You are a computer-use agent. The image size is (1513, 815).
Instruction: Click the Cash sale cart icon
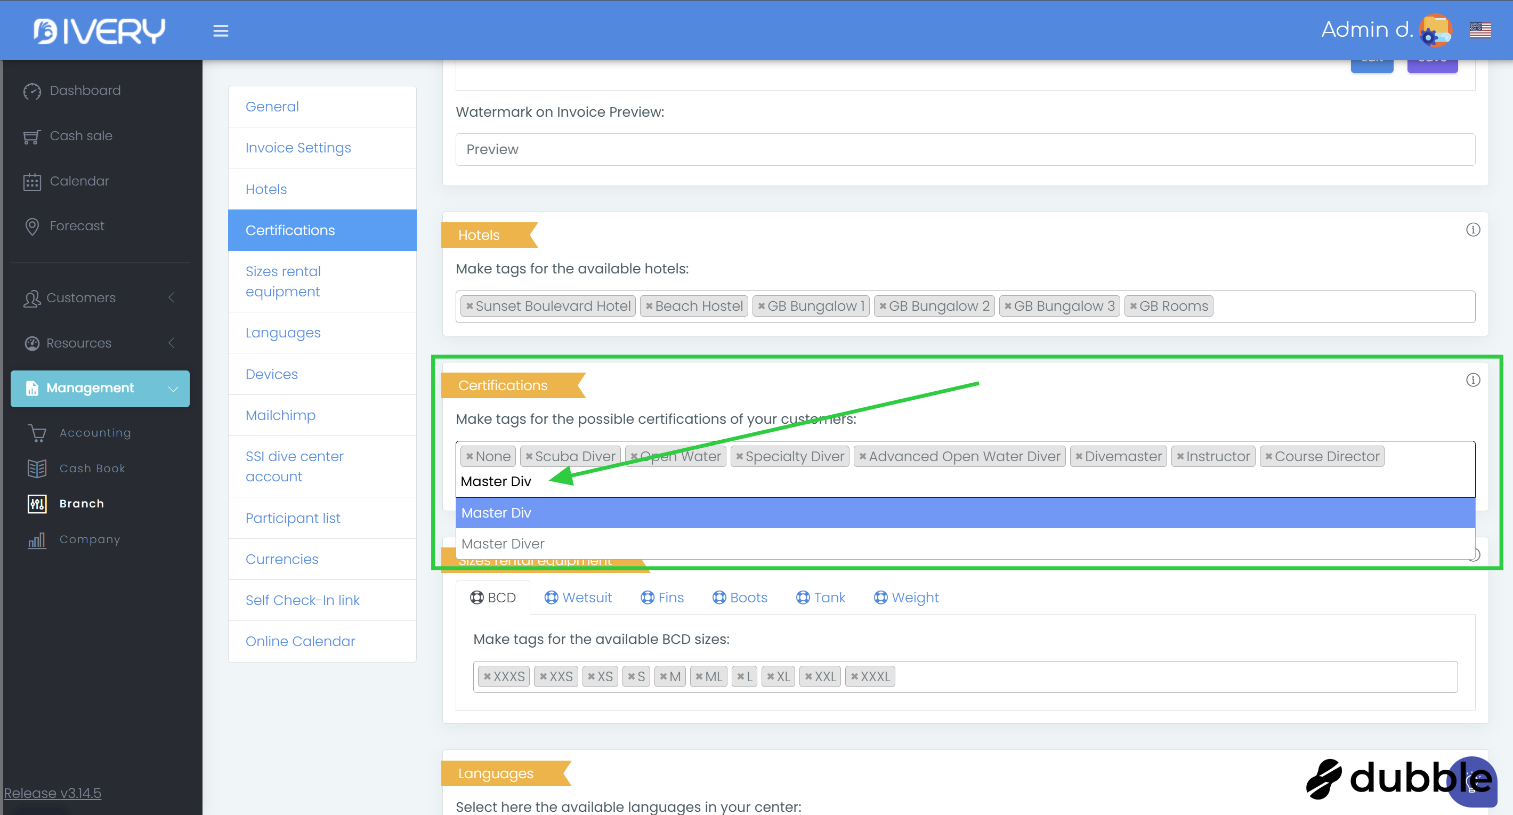32,136
